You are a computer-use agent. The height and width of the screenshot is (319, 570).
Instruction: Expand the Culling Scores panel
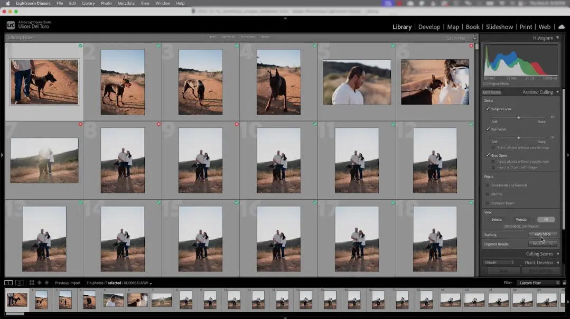point(557,254)
